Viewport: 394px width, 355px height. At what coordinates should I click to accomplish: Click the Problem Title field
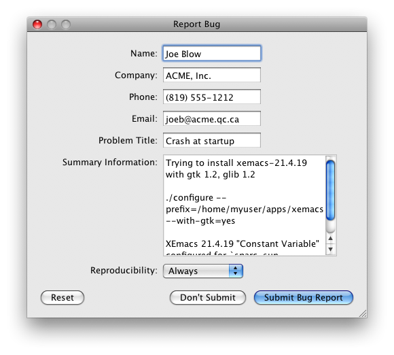tap(212, 140)
